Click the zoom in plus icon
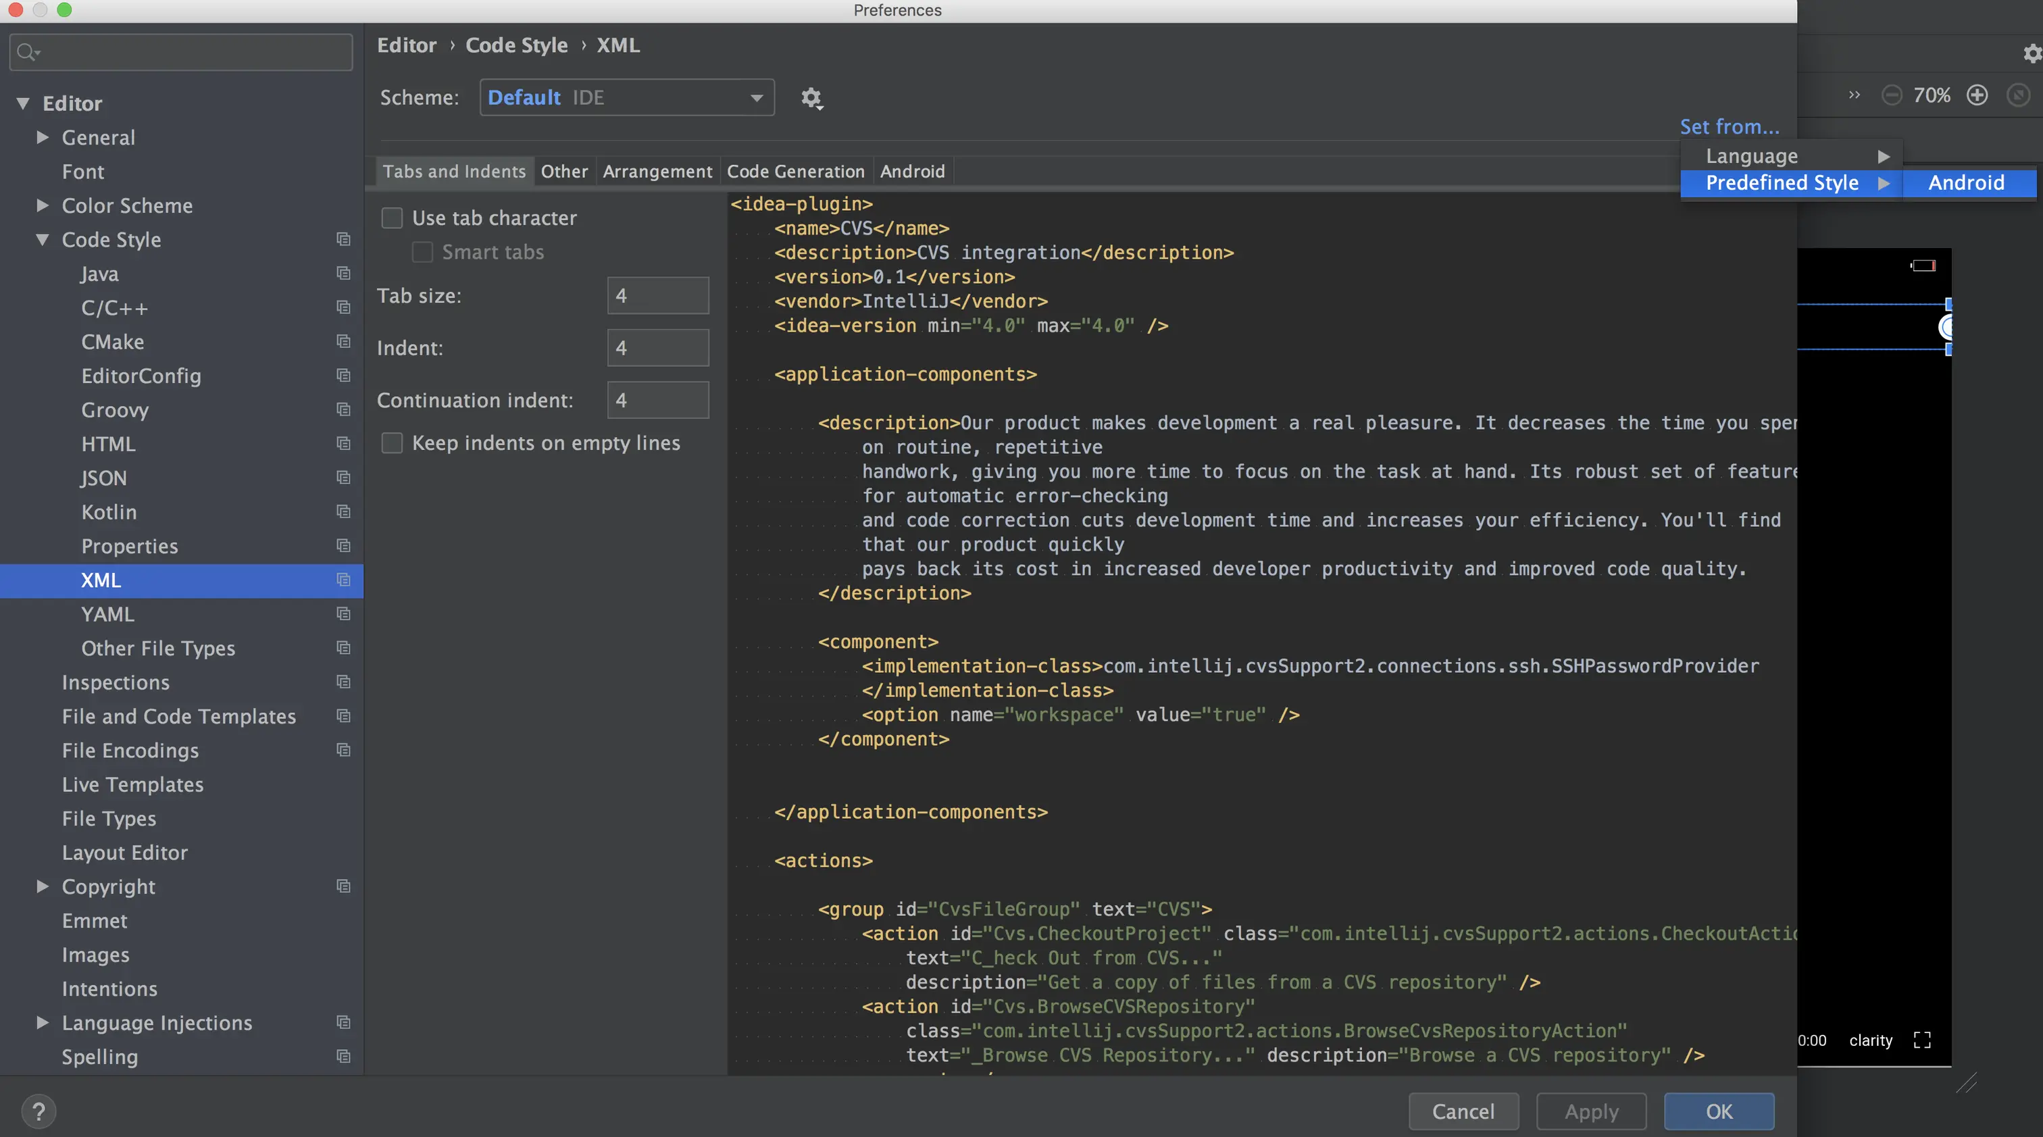Image resolution: width=2043 pixels, height=1137 pixels. [x=1976, y=96]
